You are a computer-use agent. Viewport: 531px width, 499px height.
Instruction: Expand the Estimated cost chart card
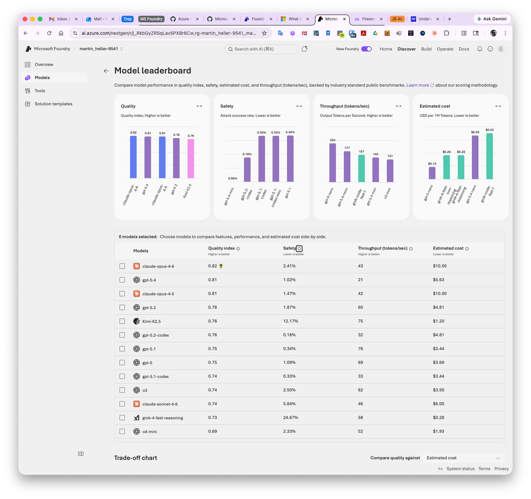click(x=498, y=106)
